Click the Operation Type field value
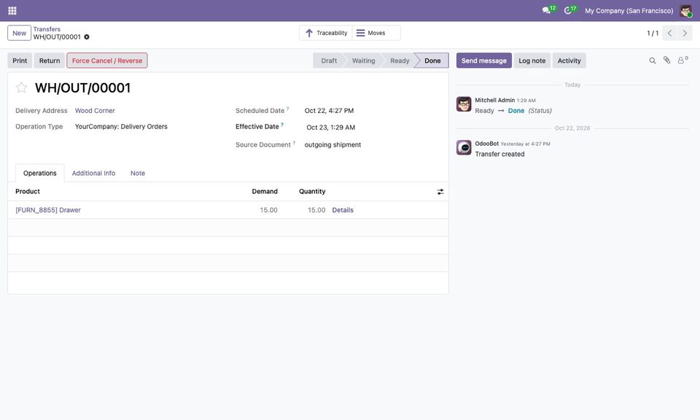Image resolution: width=700 pixels, height=420 pixels. click(121, 127)
